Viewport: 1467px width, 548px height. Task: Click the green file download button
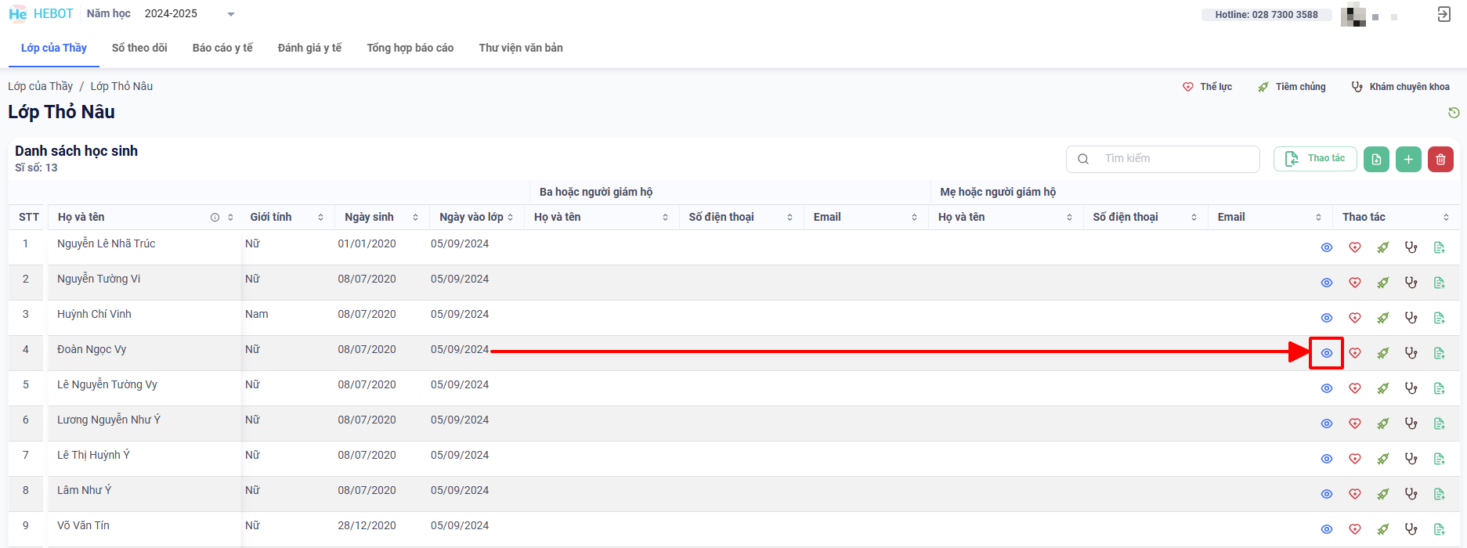1376,159
